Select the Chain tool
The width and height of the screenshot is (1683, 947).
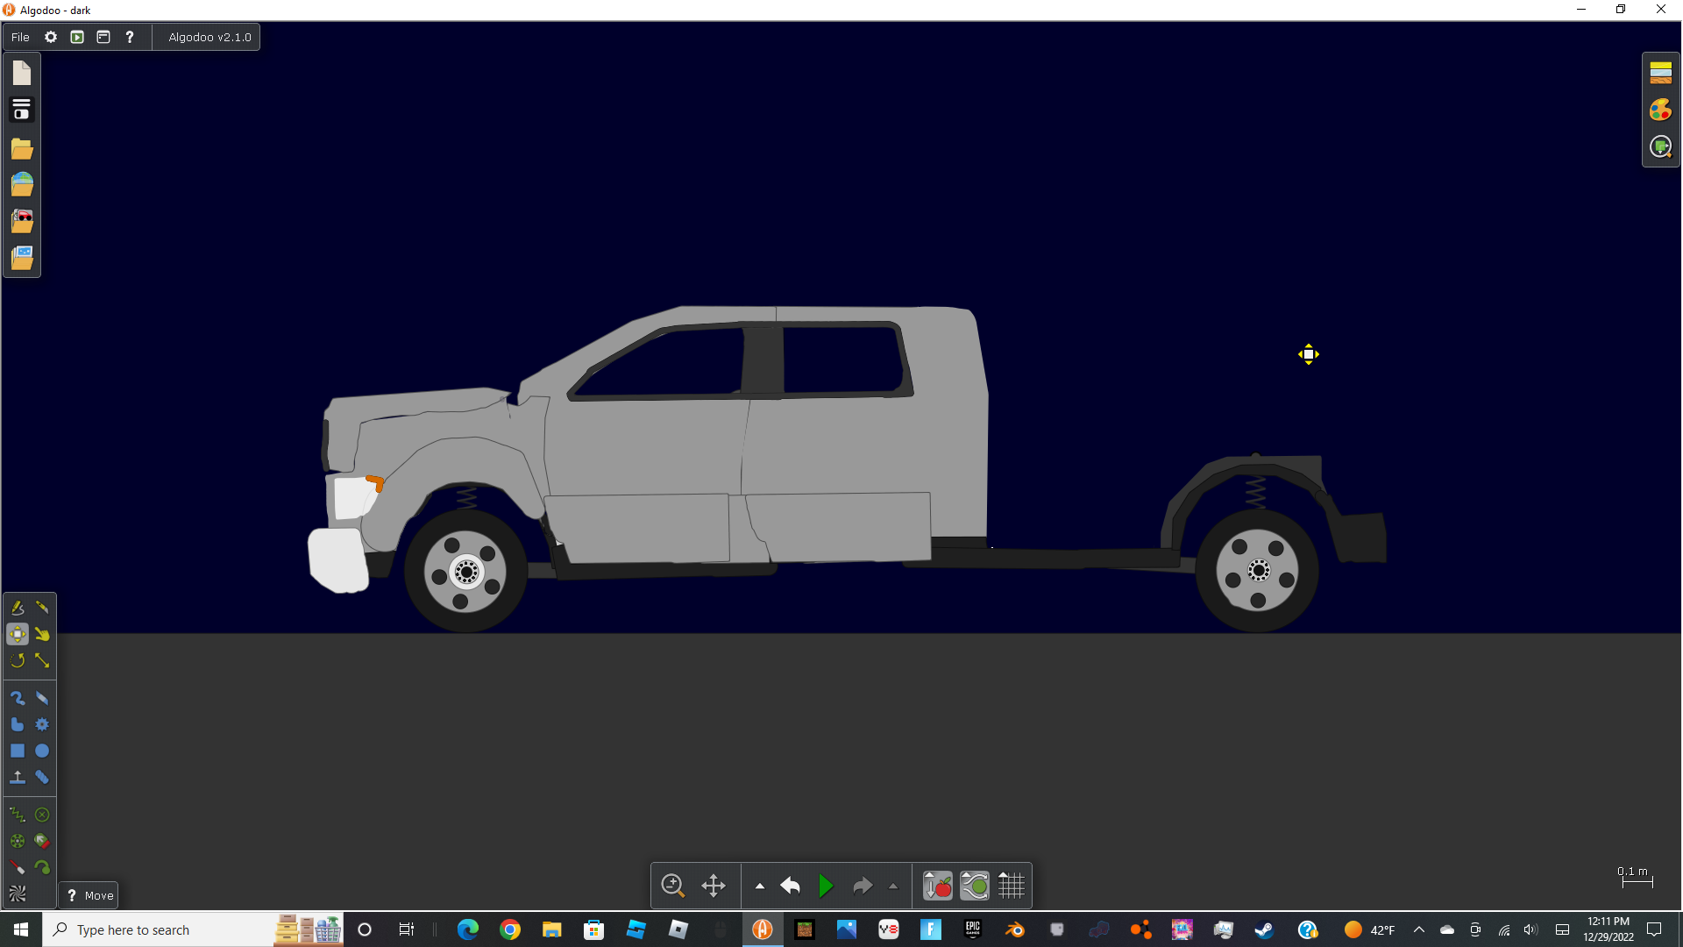tap(42, 778)
